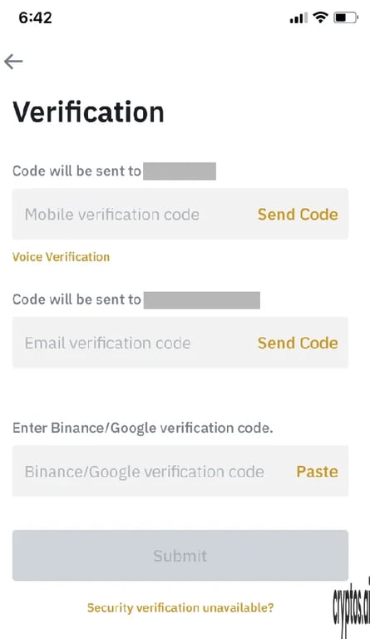Screen dimensions: 370x639
Task: Paste the Binance/Google verification code
Action: (x=317, y=472)
